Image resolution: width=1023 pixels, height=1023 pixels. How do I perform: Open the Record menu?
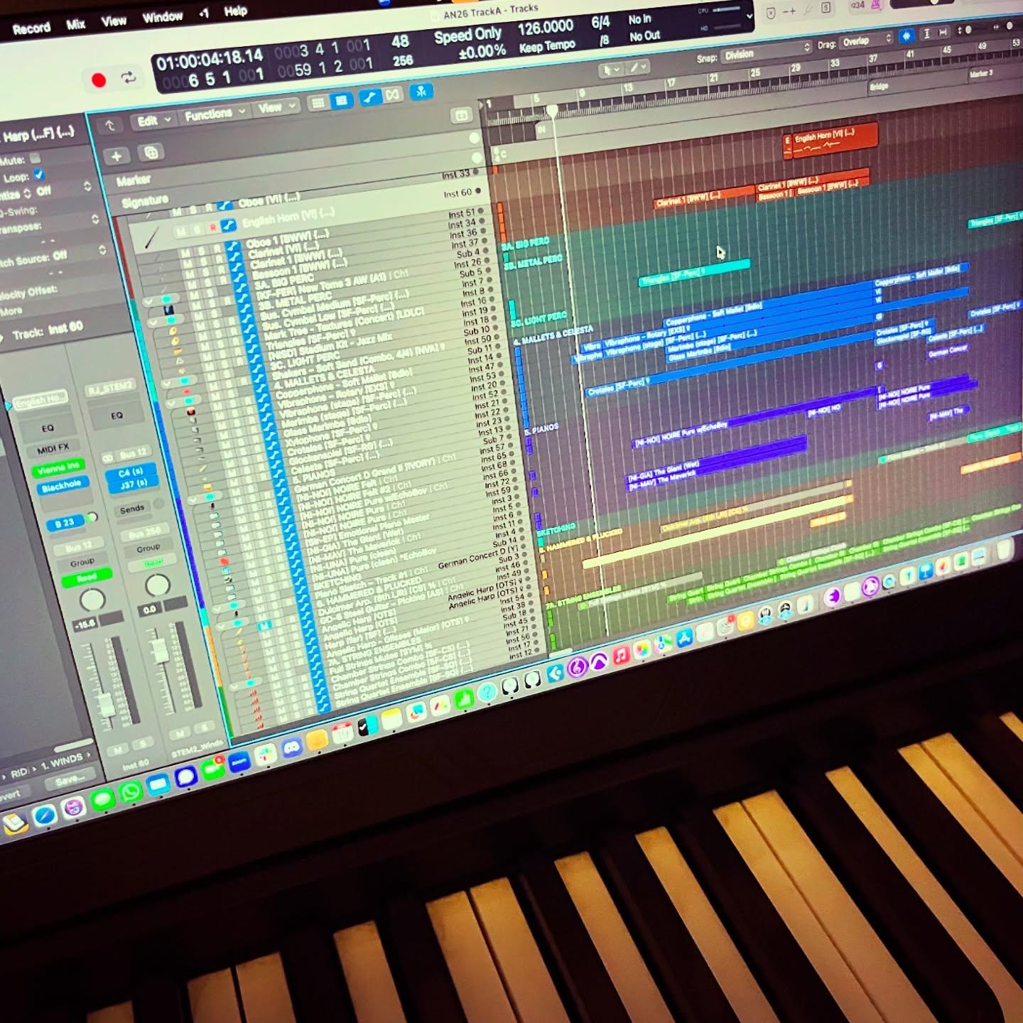31,28
